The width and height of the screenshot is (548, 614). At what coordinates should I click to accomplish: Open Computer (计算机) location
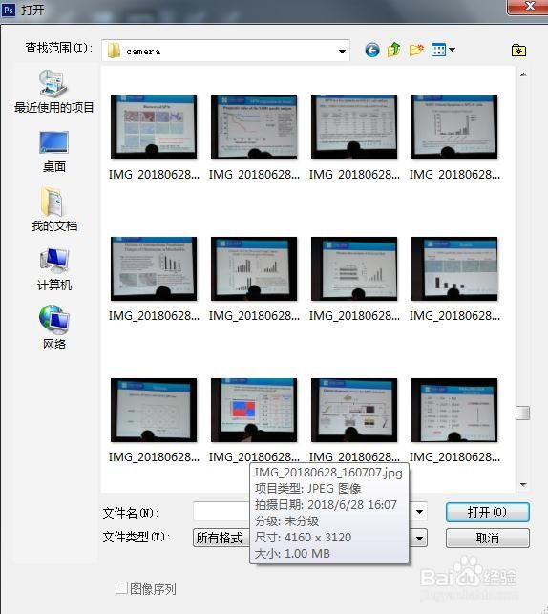[54, 269]
